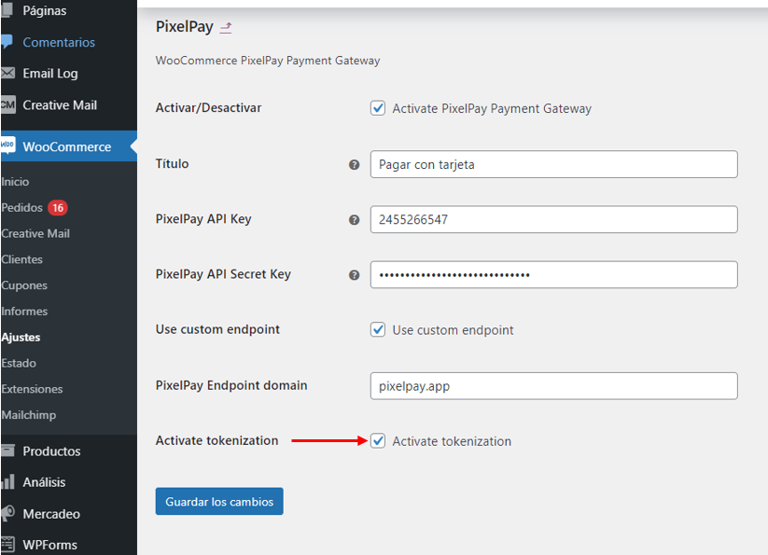768x555 pixels.
Task: Click the Comentarios speech bubble icon
Action: (x=7, y=42)
